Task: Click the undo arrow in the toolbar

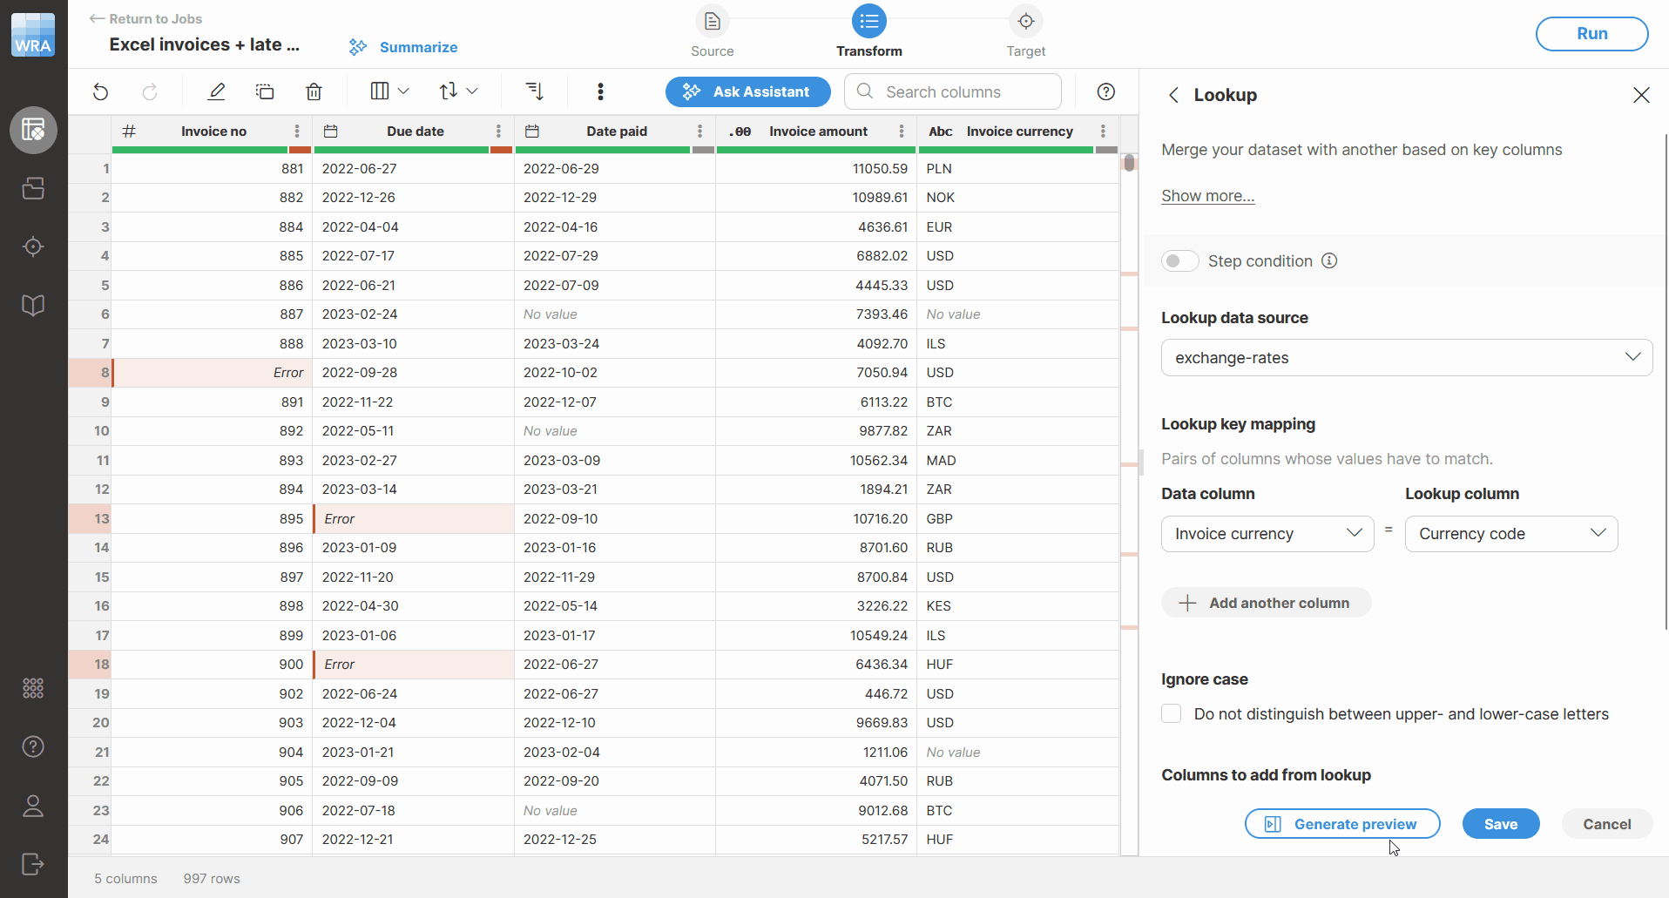Action: click(x=101, y=91)
